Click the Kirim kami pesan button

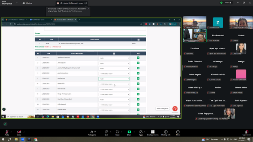[162, 109]
